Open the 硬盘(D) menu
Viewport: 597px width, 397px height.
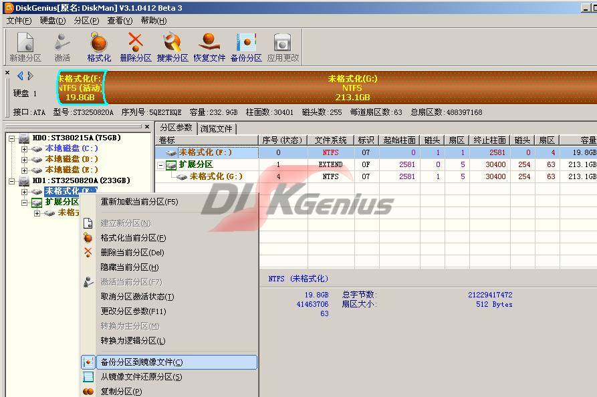click(53, 21)
